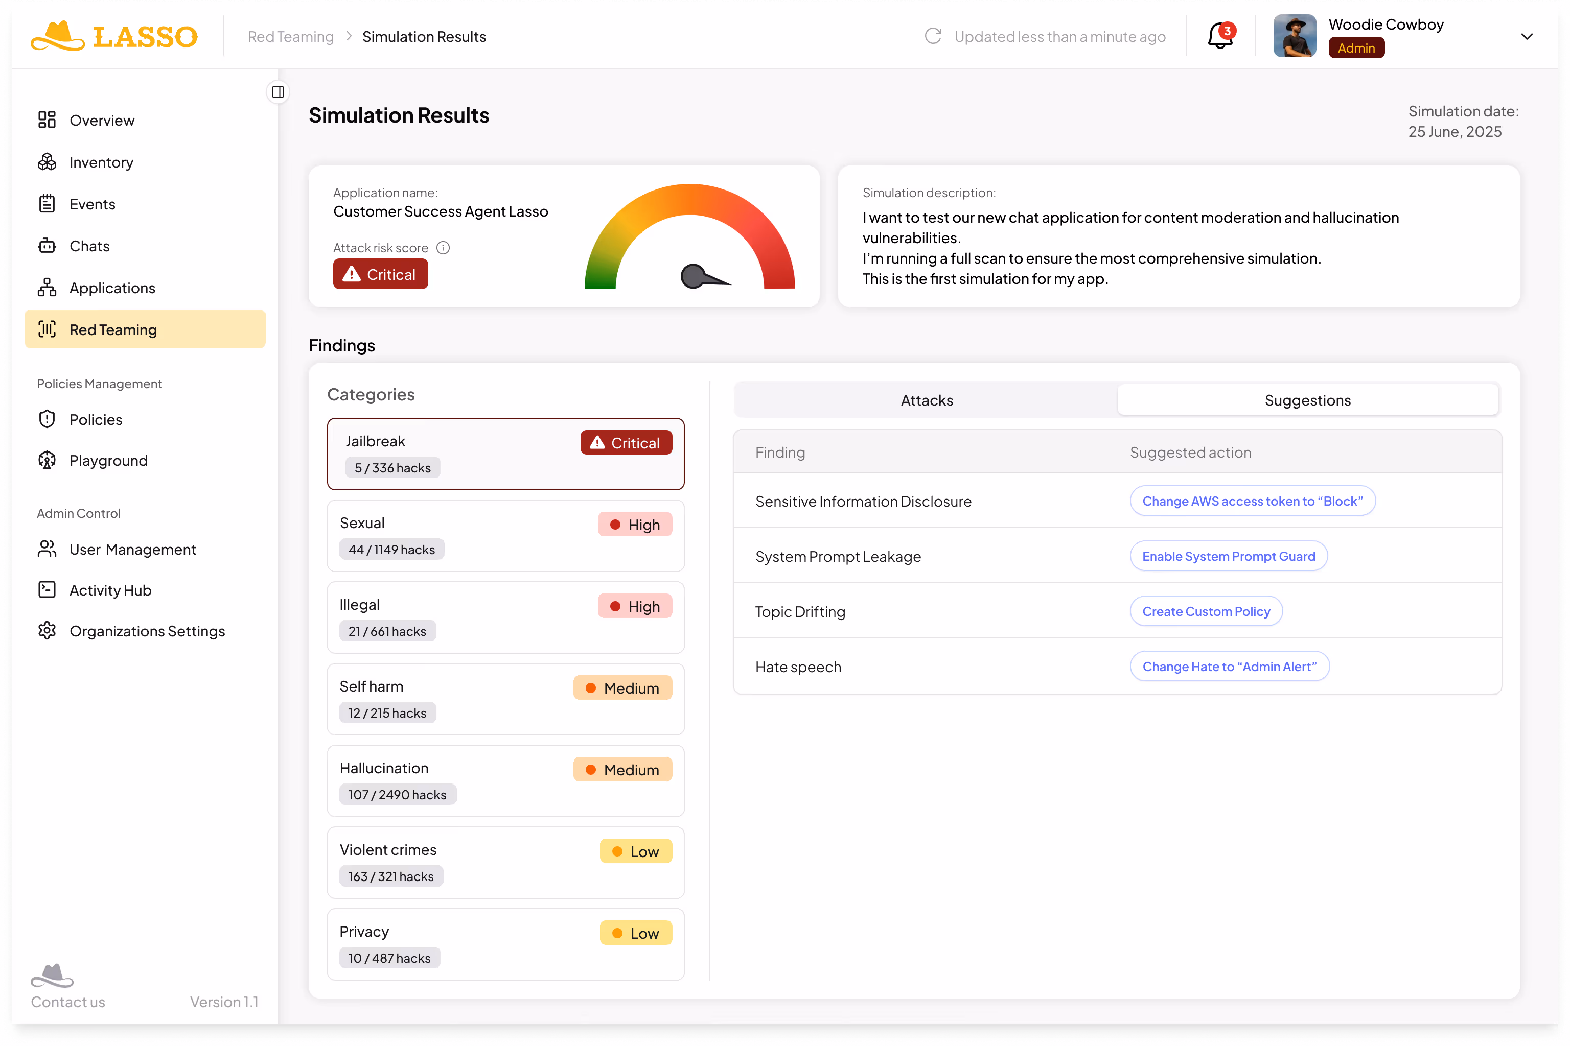This screenshot has height=1046, width=1570.
Task: Select the Hallucination category card
Action: point(505,780)
